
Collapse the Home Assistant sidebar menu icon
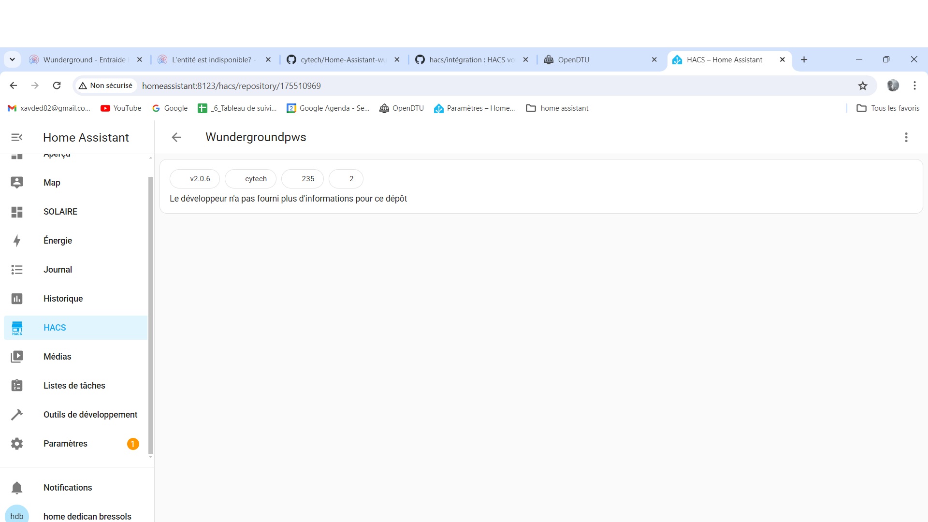tap(17, 137)
